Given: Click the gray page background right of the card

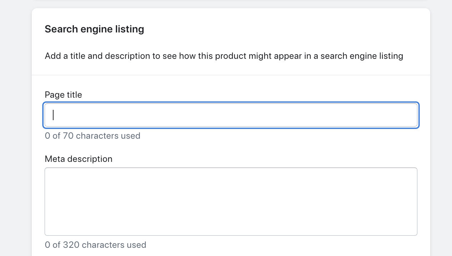Looking at the screenshot, I should tap(441, 128).
